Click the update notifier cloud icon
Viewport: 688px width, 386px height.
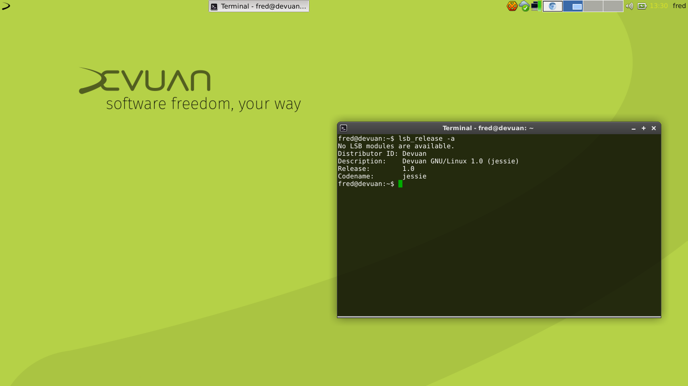[523, 6]
